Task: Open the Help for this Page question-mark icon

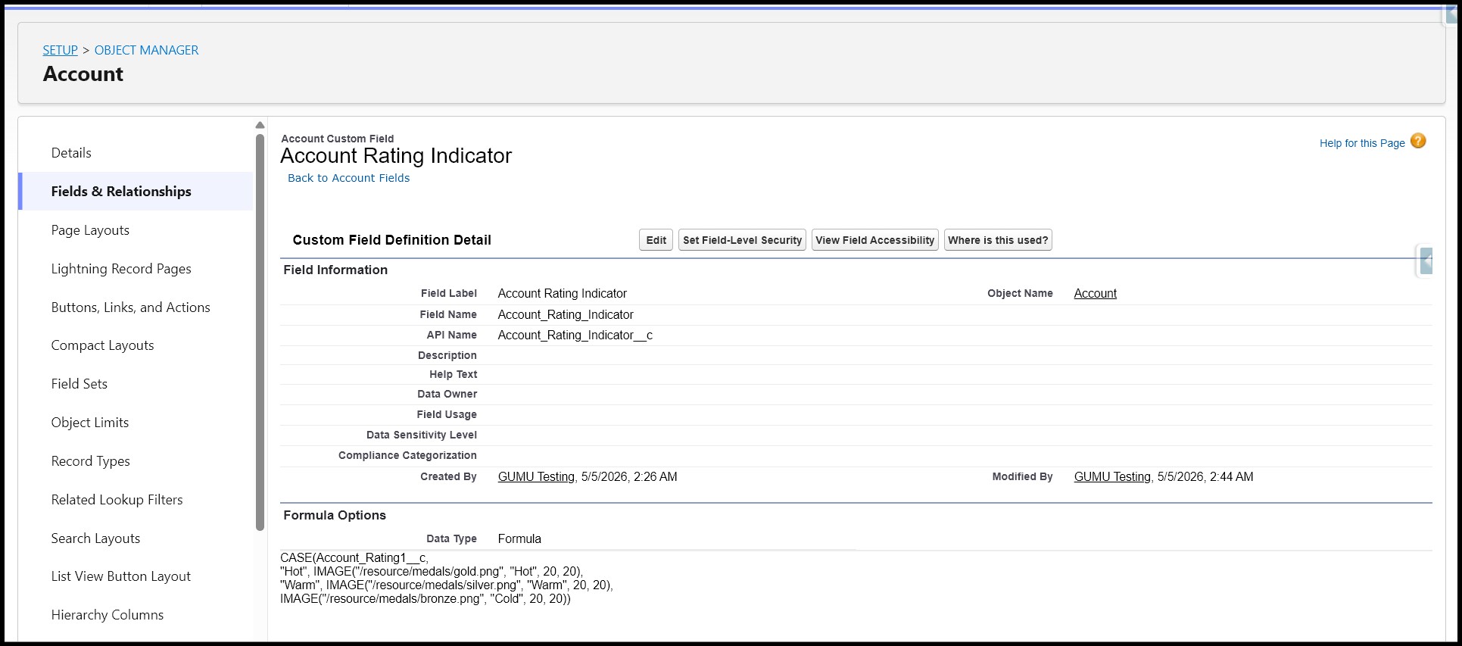Action: point(1418,141)
